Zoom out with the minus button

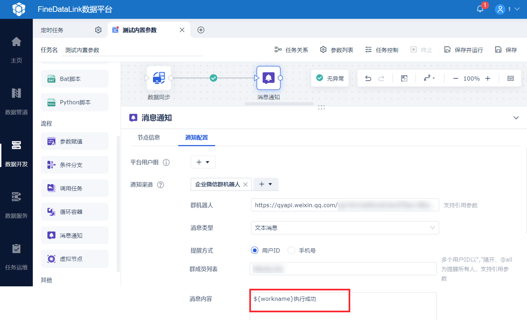[x=455, y=78]
